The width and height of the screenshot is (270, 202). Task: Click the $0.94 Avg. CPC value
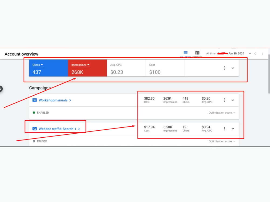click(206, 127)
